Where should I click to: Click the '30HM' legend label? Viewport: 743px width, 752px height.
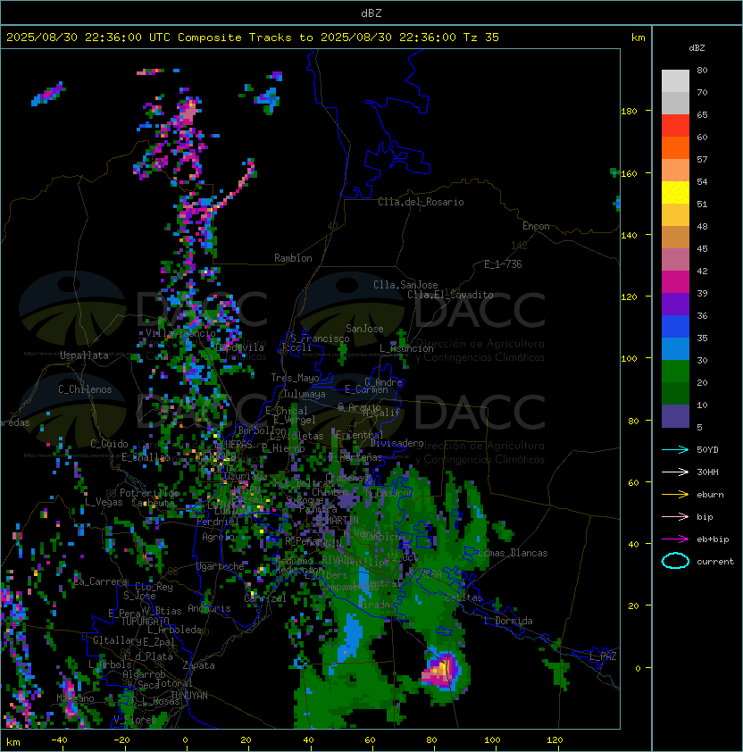(x=707, y=472)
